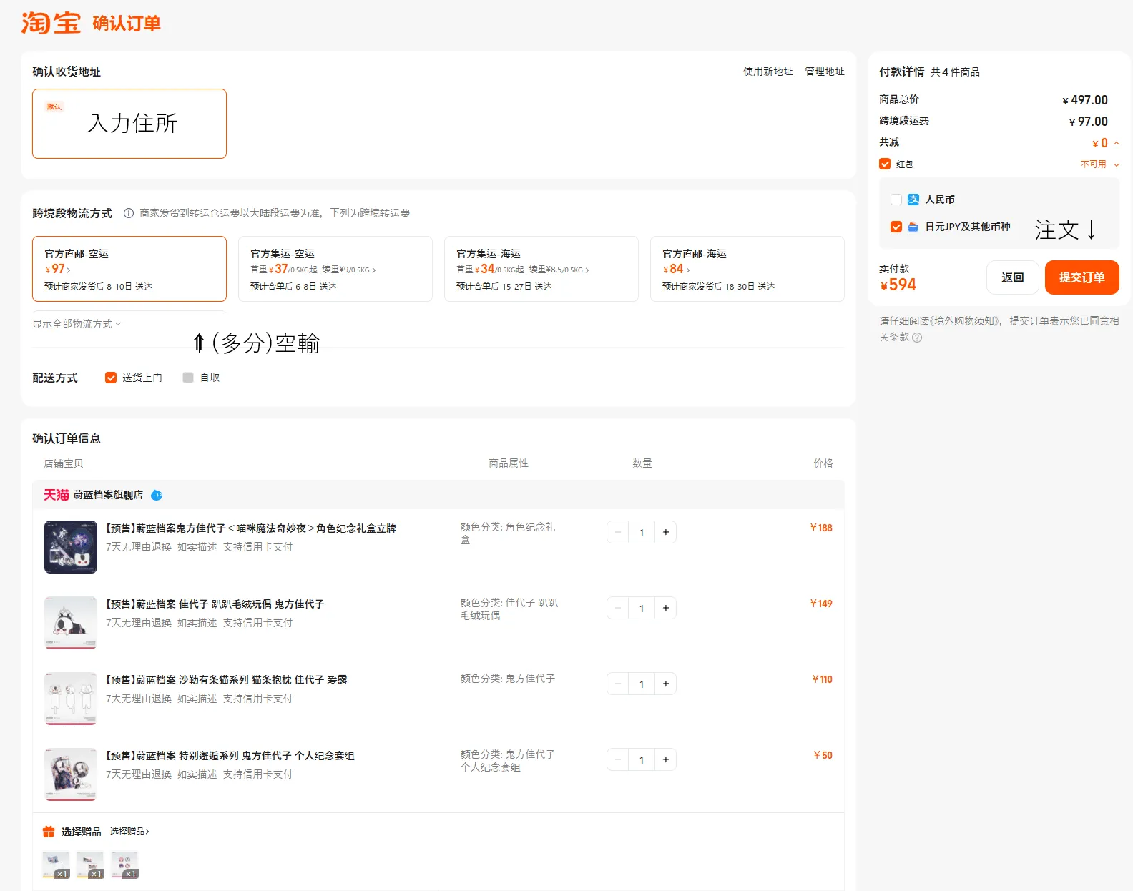Submit the order with 提交订单
The height and width of the screenshot is (891, 1133).
(1081, 277)
